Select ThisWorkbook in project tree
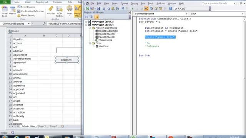Image resolution: width=246 pixels, height=138 pixels. click(x=105, y=40)
